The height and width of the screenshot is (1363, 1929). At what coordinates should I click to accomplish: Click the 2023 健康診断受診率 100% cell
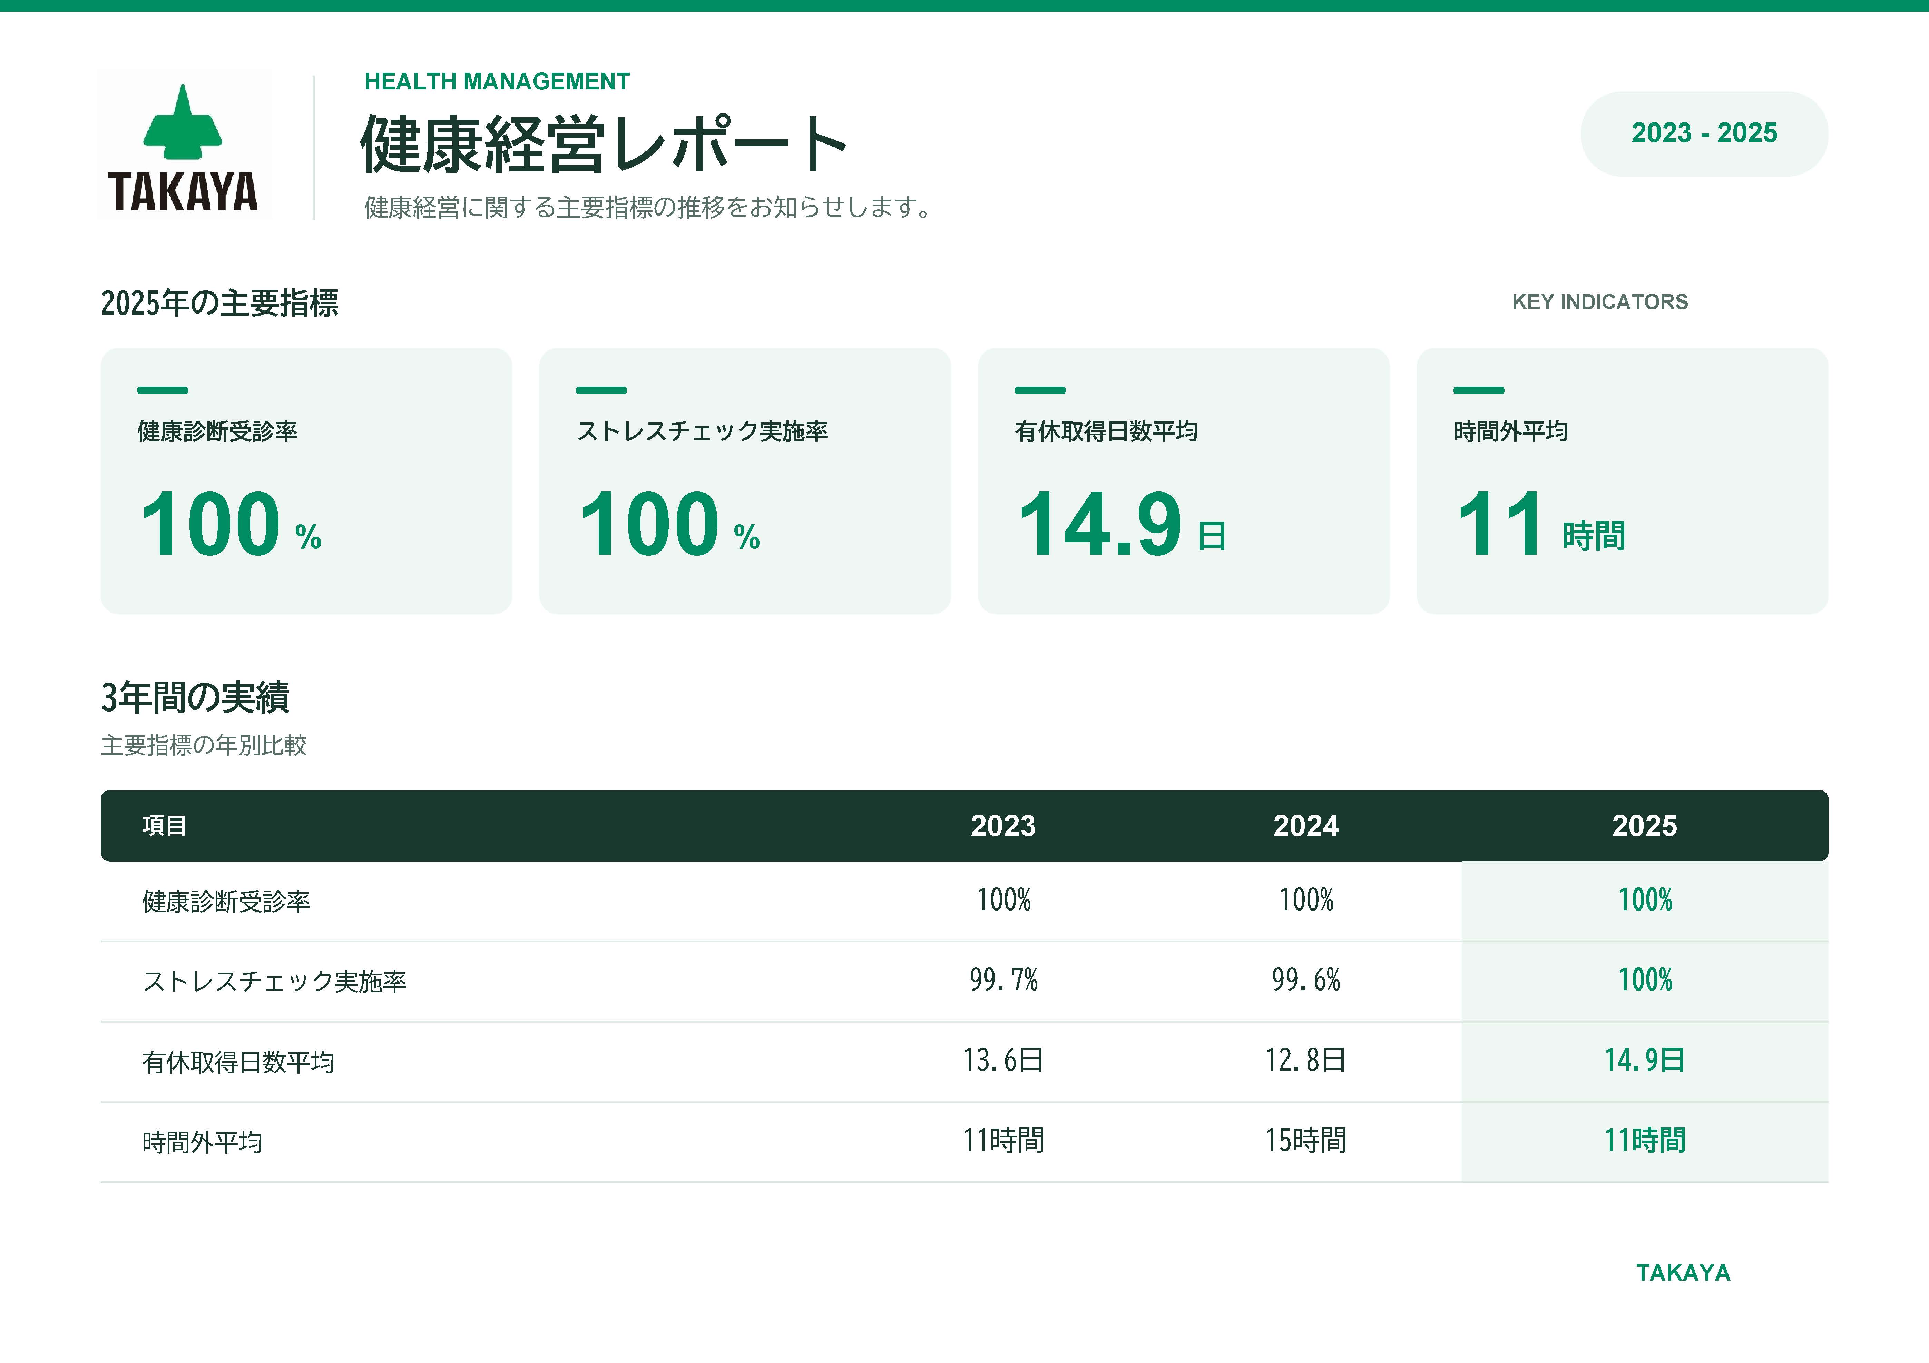(x=1003, y=900)
